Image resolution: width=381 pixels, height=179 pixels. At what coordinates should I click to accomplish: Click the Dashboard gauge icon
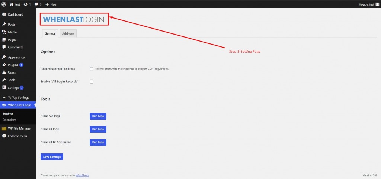[x=4, y=14]
